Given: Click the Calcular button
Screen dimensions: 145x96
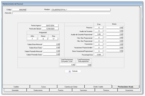Looking at the screenshot, I should pyautogui.click(x=73, y=71).
